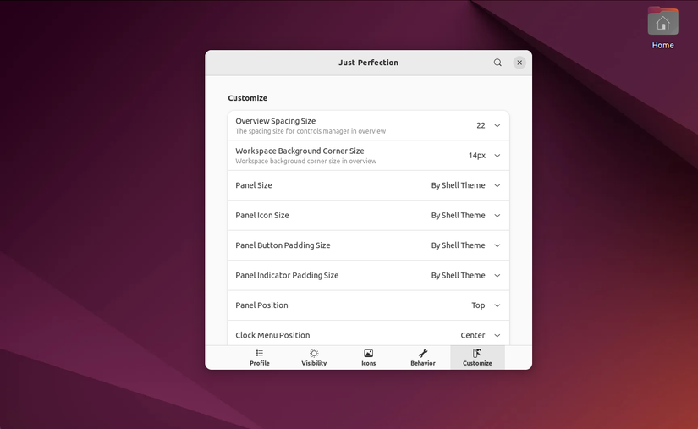The image size is (698, 429).
Task: Click the Workspace Background Corner Size label
Action: 300,151
